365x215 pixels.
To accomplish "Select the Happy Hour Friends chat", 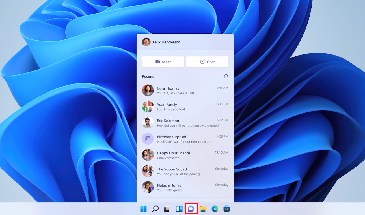I will [x=185, y=155].
